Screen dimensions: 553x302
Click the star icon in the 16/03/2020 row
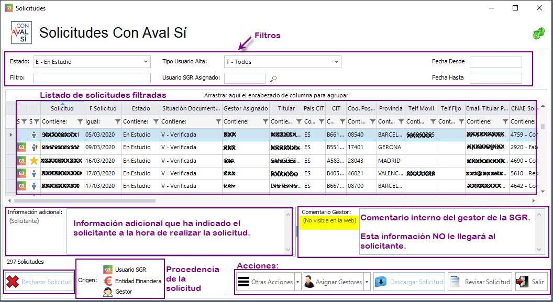[34, 161]
